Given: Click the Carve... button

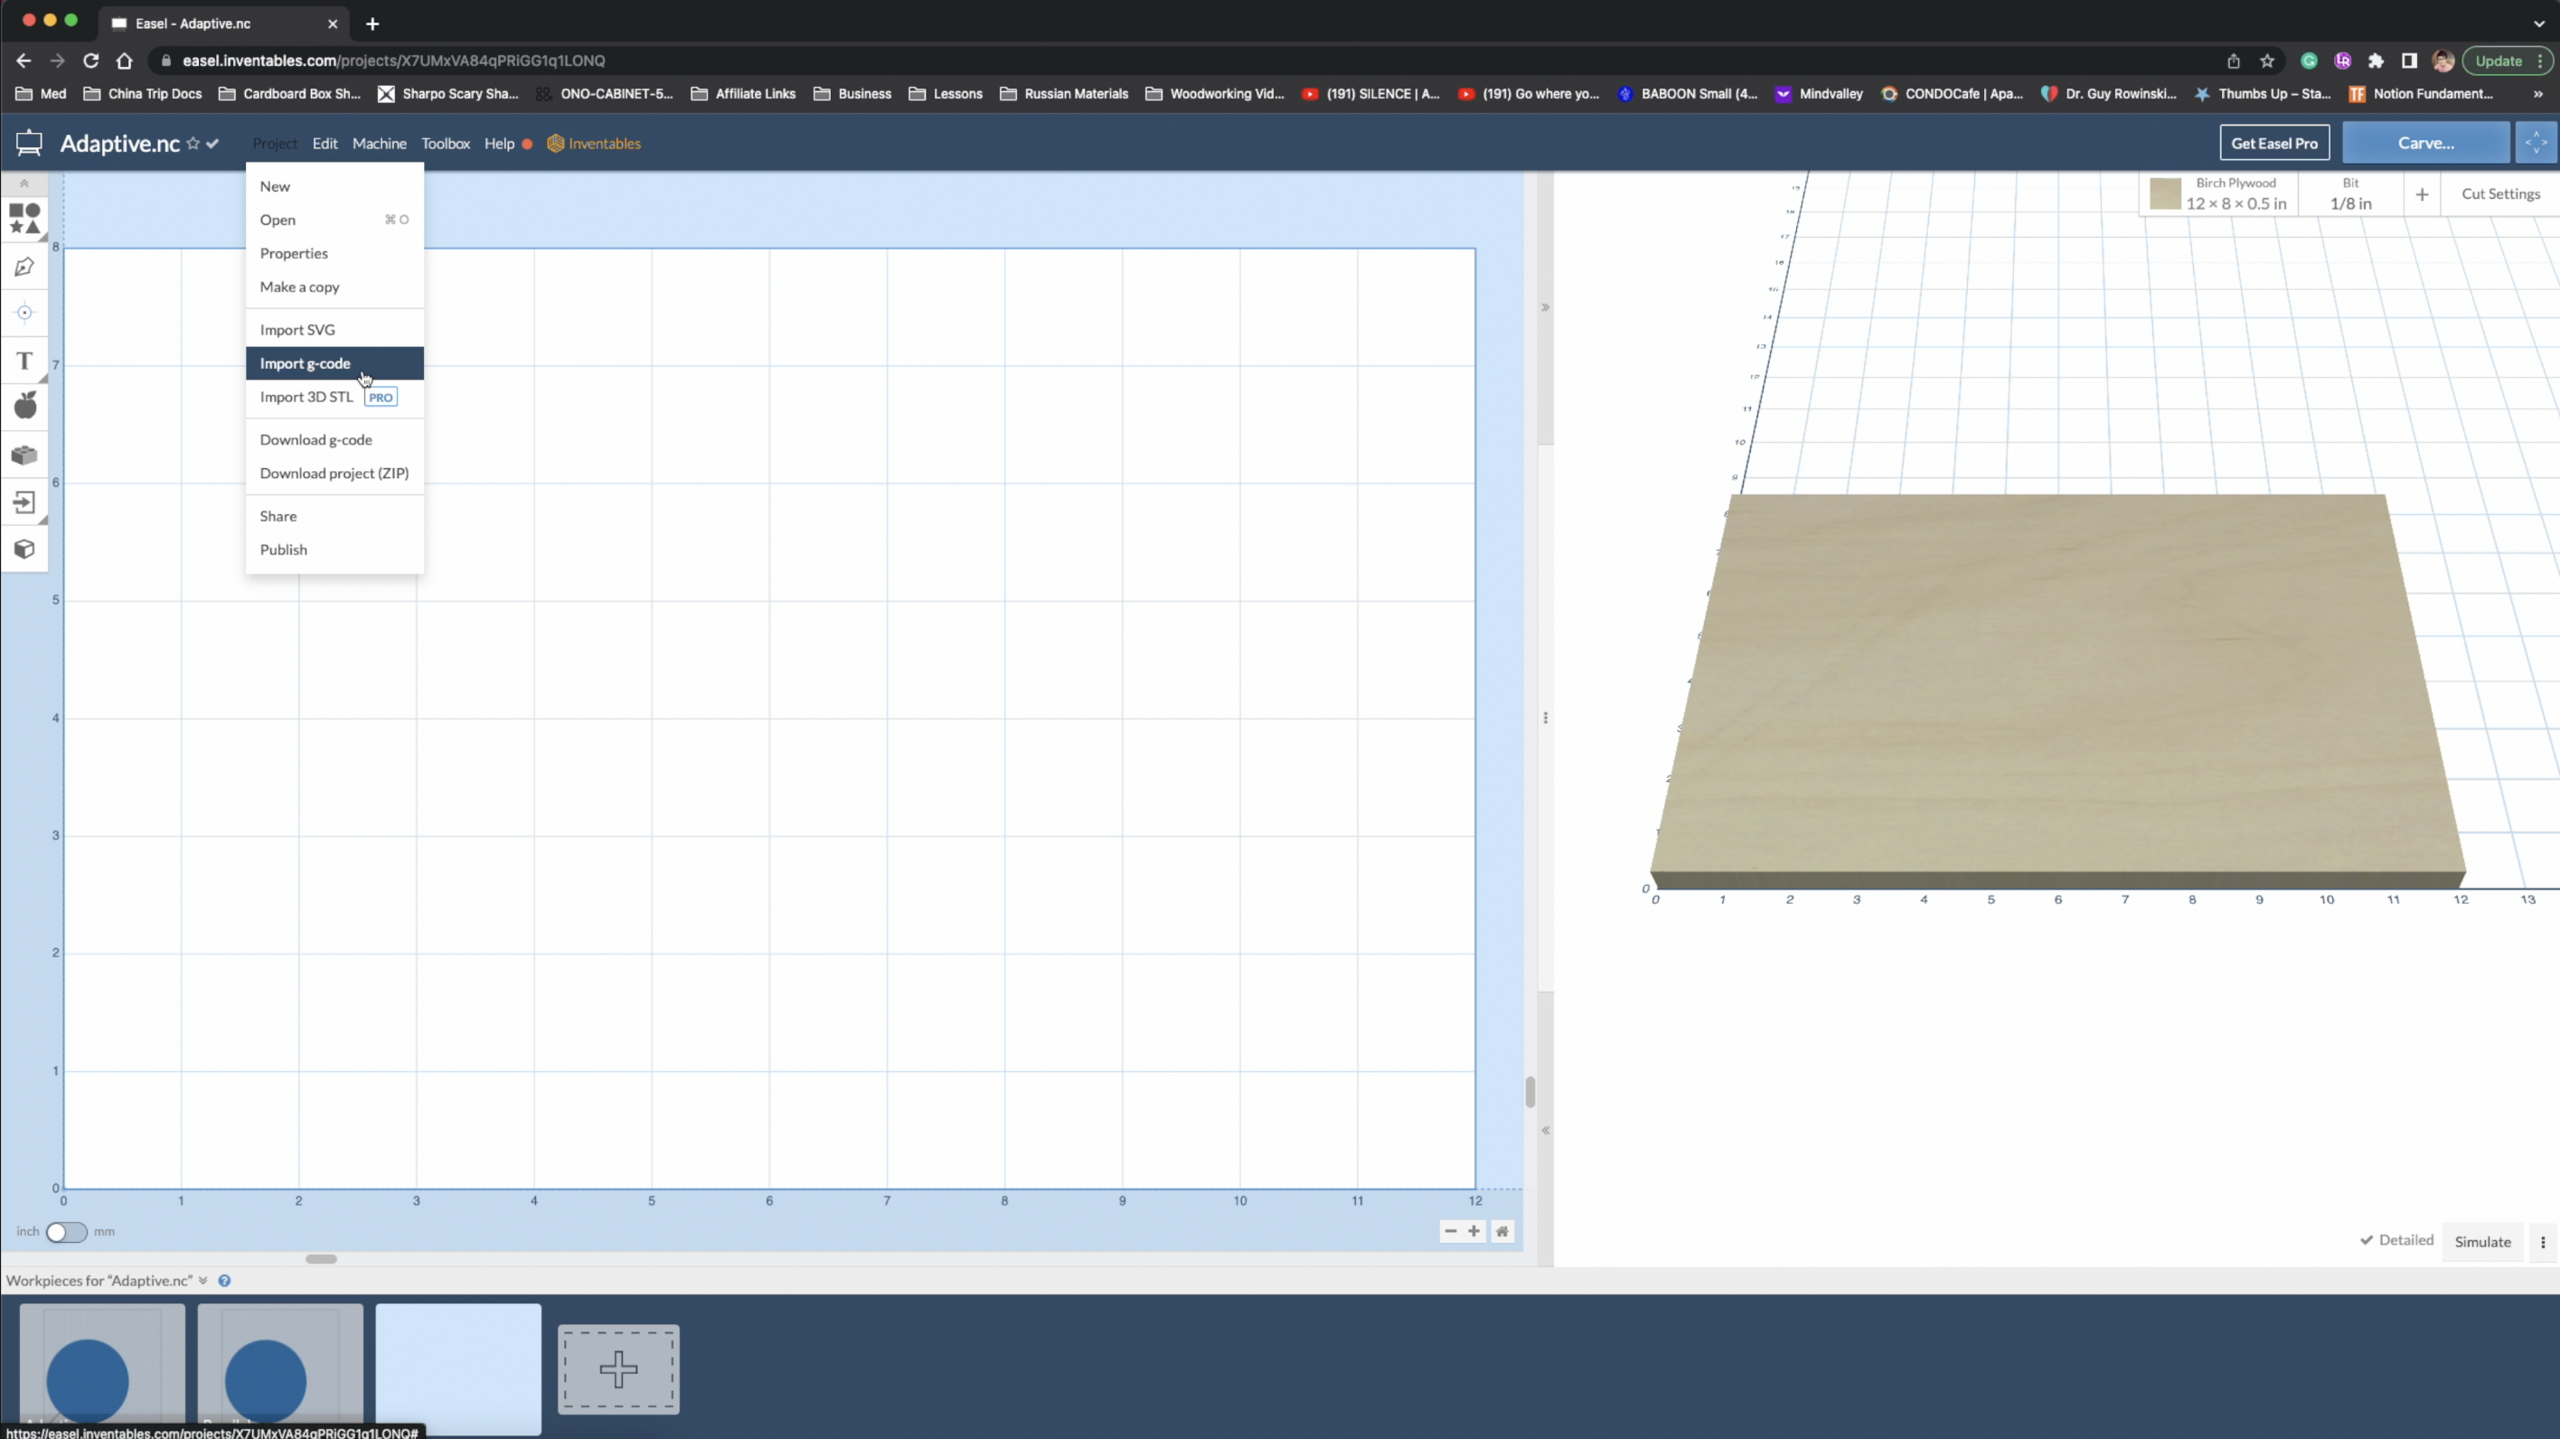Looking at the screenshot, I should [x=2424, y=143].
